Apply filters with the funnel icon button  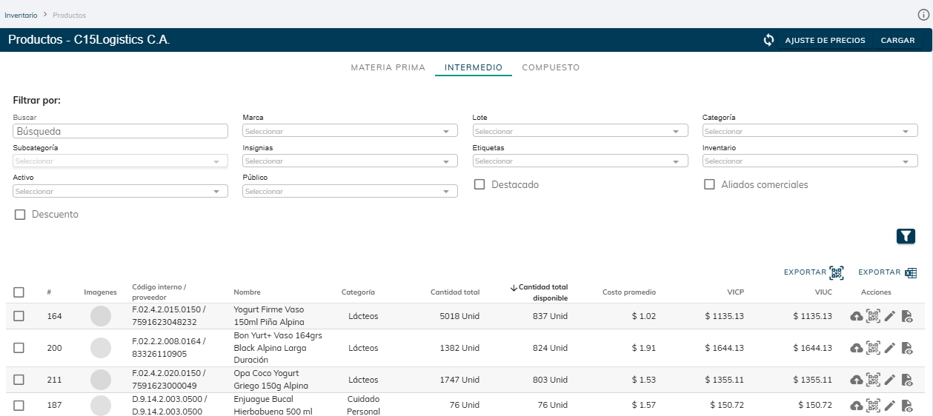(906, 236)
